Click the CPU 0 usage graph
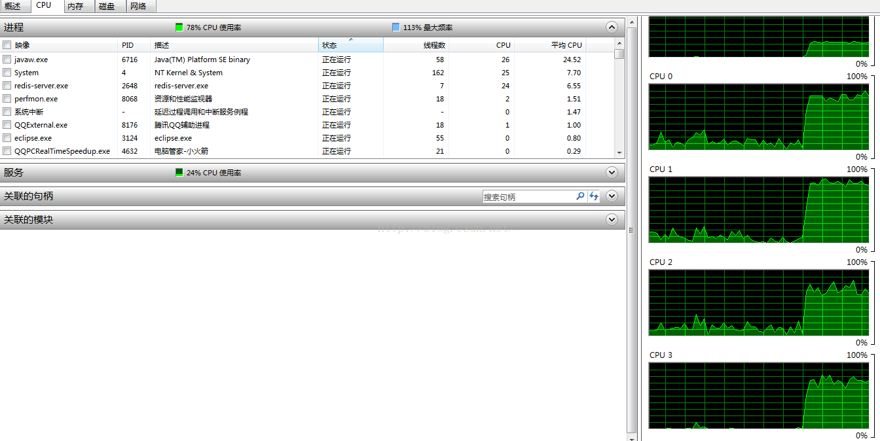 pyautogui.click(x=759, y=116)
